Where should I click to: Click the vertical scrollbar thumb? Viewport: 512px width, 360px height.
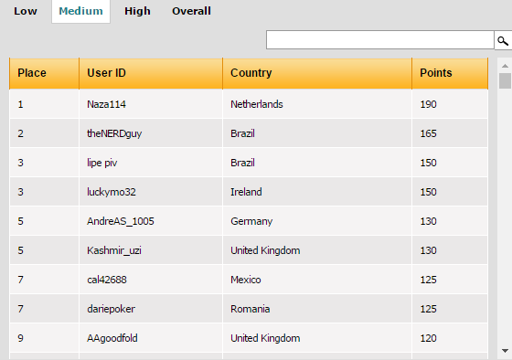(505, 80)
